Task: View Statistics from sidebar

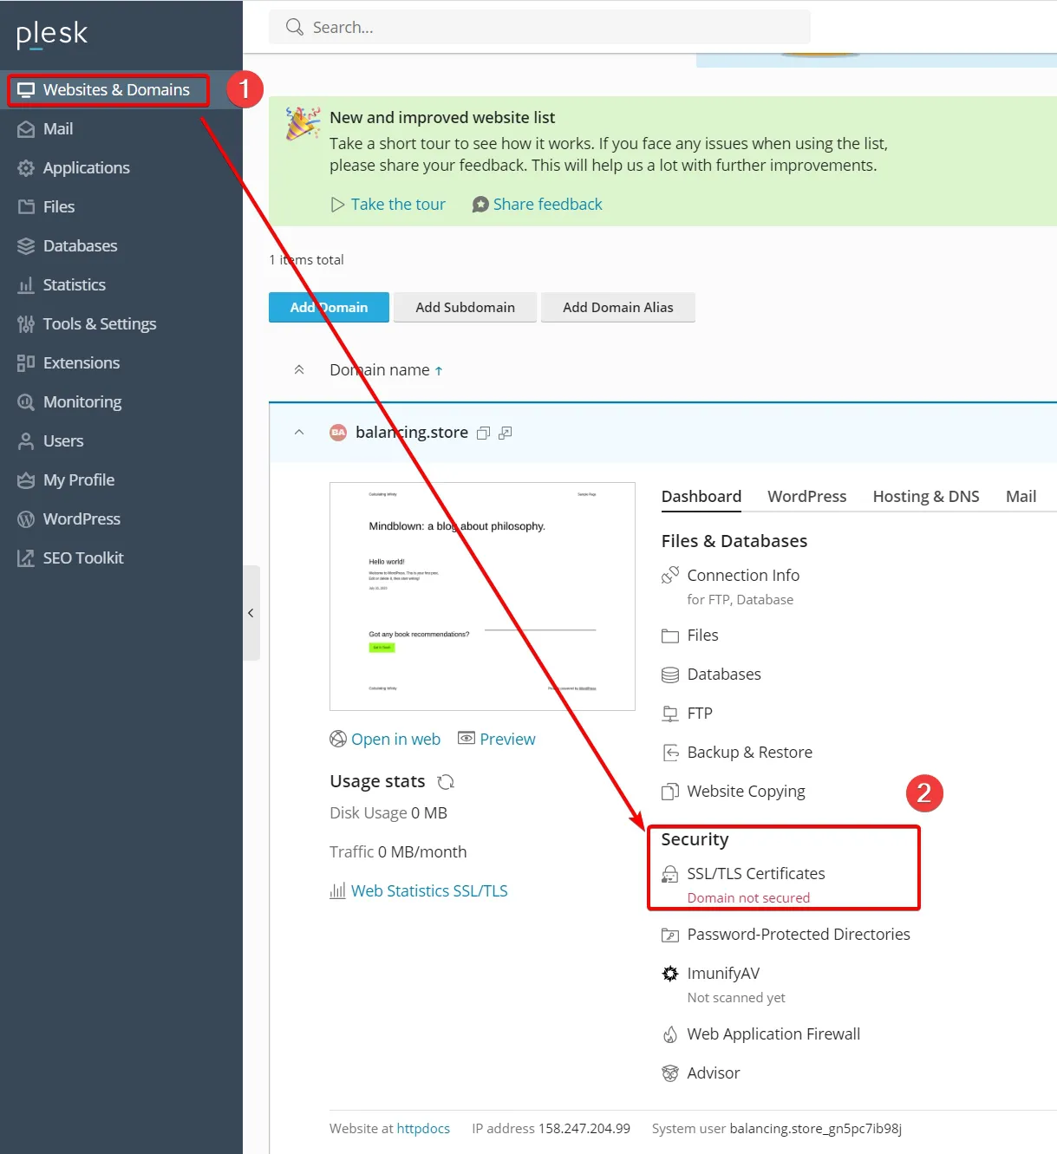Action: coord(75,285)
